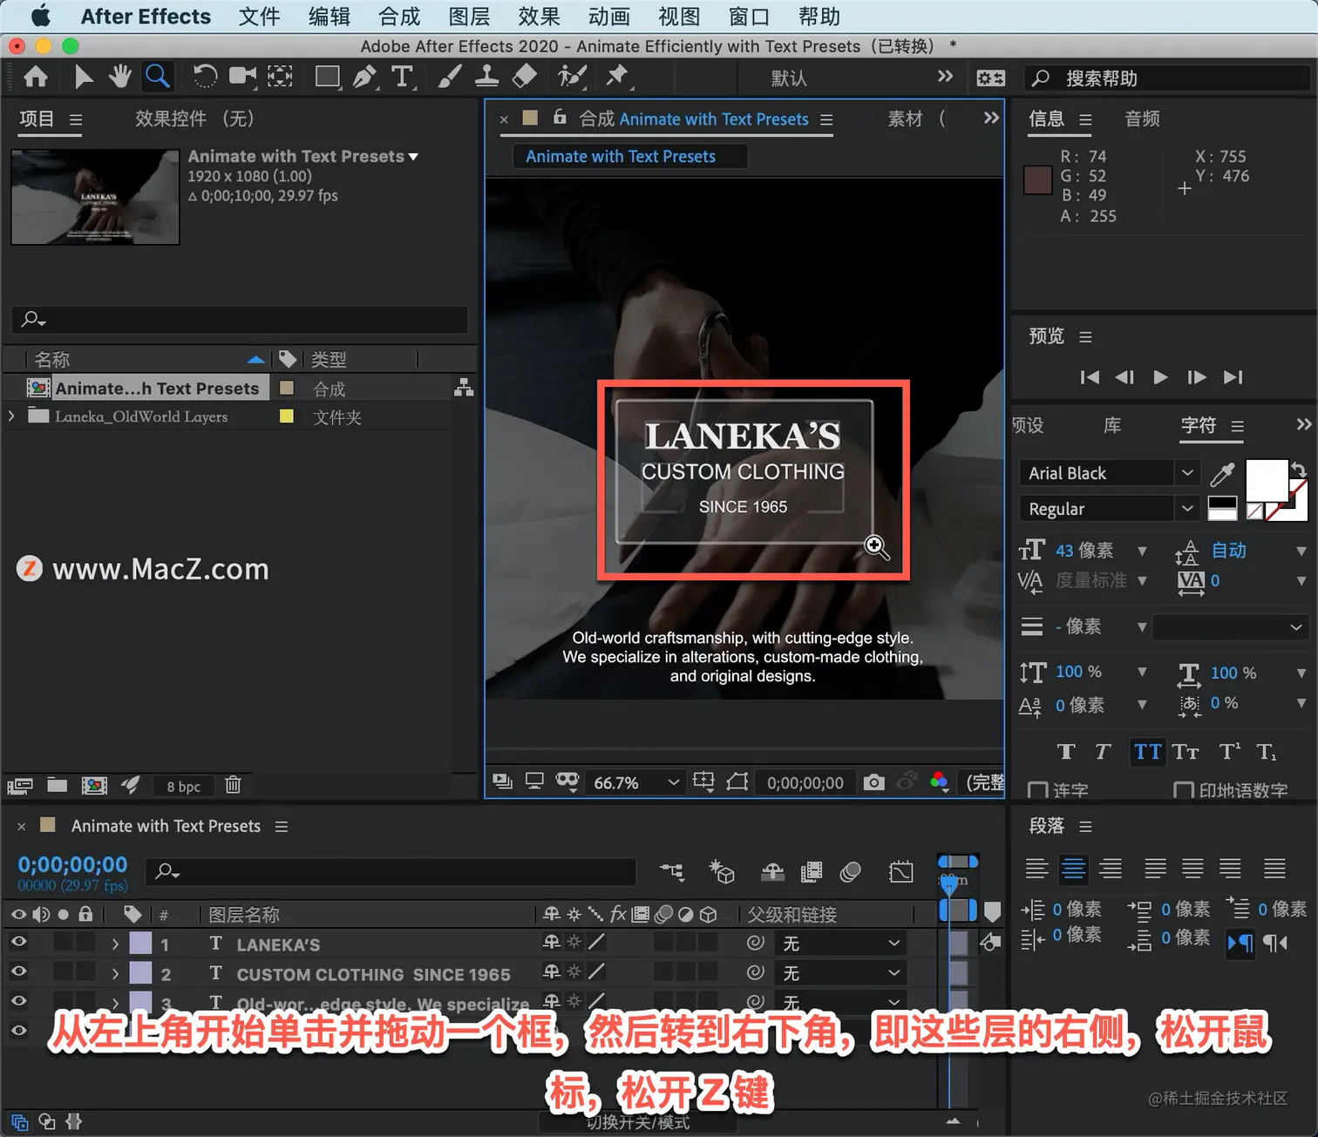Click the channel and color management icon
The width and height of the screenshot is (1318, 1137).
coord(939,782)
